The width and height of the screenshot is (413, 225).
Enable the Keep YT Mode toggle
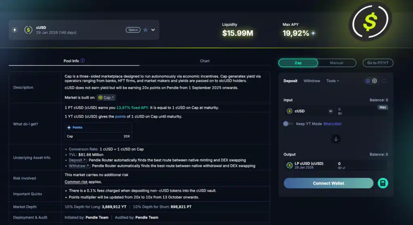(288, 124)
